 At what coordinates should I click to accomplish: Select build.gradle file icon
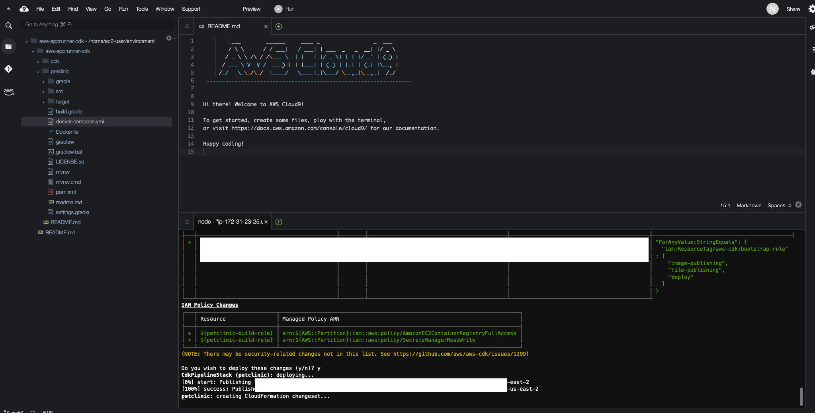click(50, 111)
